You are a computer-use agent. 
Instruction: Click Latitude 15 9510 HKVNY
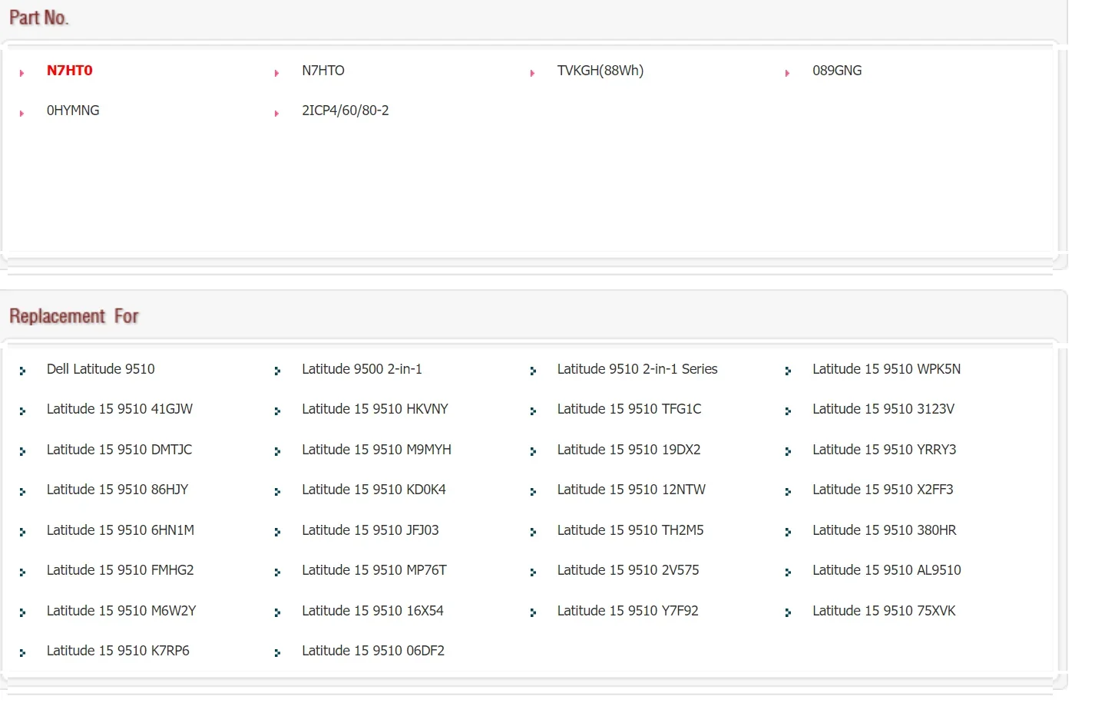(375, 409)
